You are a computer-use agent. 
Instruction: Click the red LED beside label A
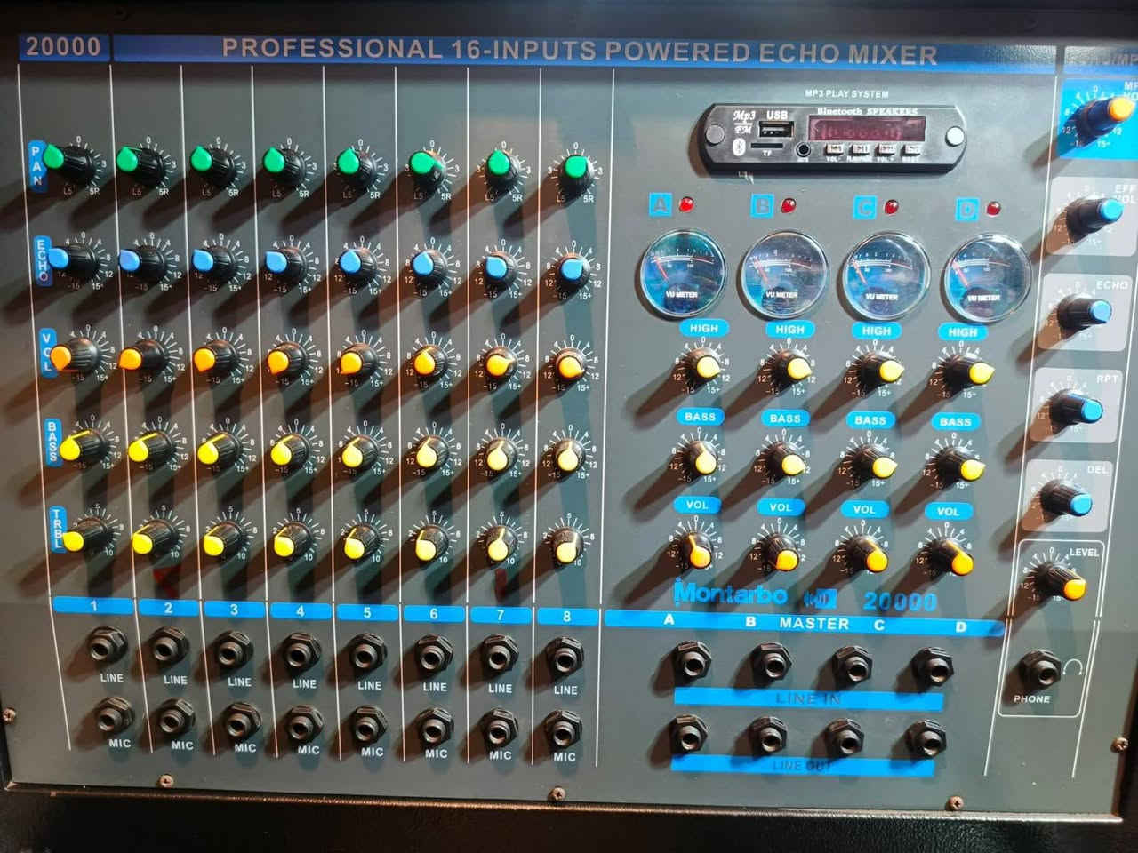(x=686, y=205)
